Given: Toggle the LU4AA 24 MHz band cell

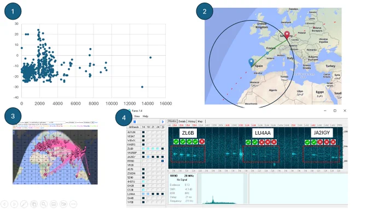Looking at the screenshot, I should pos(158,194).
